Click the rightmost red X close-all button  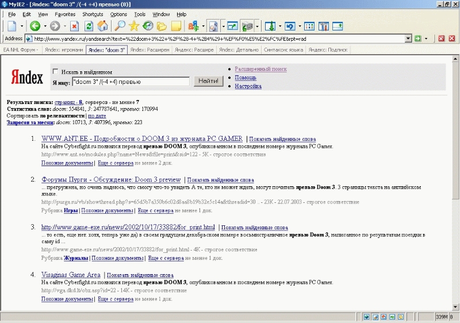click(452, 39)
